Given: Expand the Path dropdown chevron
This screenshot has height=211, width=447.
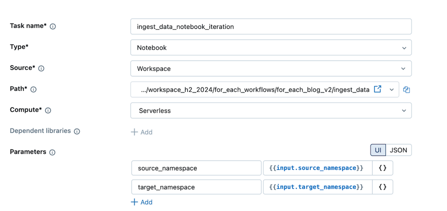Looking at the screenshot, I should click(x=392, y=90).
